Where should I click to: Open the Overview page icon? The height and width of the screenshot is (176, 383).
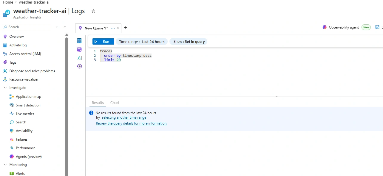point(5,37)
